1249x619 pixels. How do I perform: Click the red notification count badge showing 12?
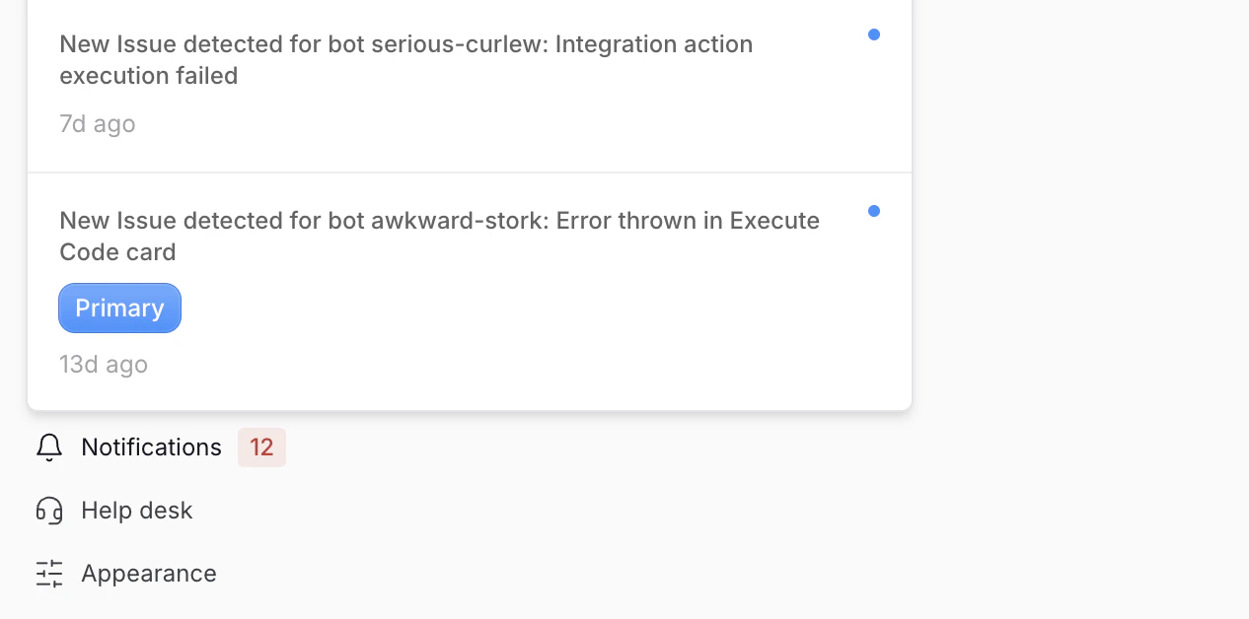pos(261,447)
